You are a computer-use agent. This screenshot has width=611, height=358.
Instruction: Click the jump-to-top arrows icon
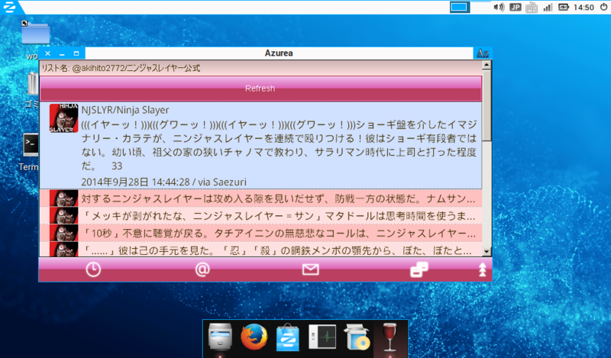click(483, 269)
